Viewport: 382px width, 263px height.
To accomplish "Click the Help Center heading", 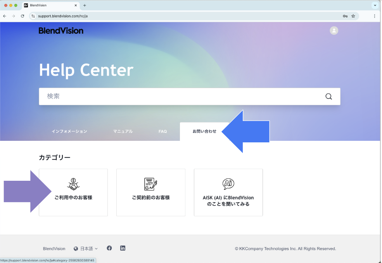I will pos(86,70).
